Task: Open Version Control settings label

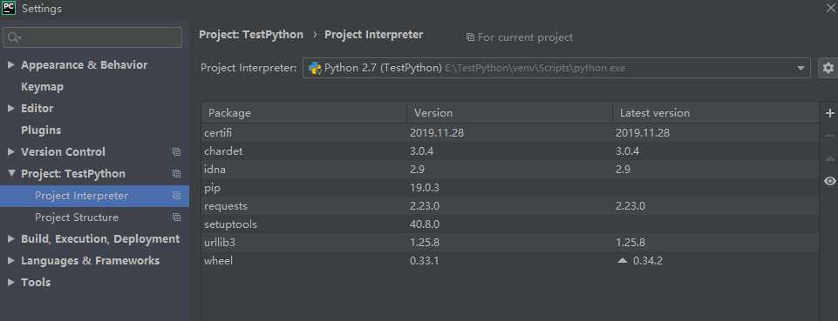Action: point(63,152)
